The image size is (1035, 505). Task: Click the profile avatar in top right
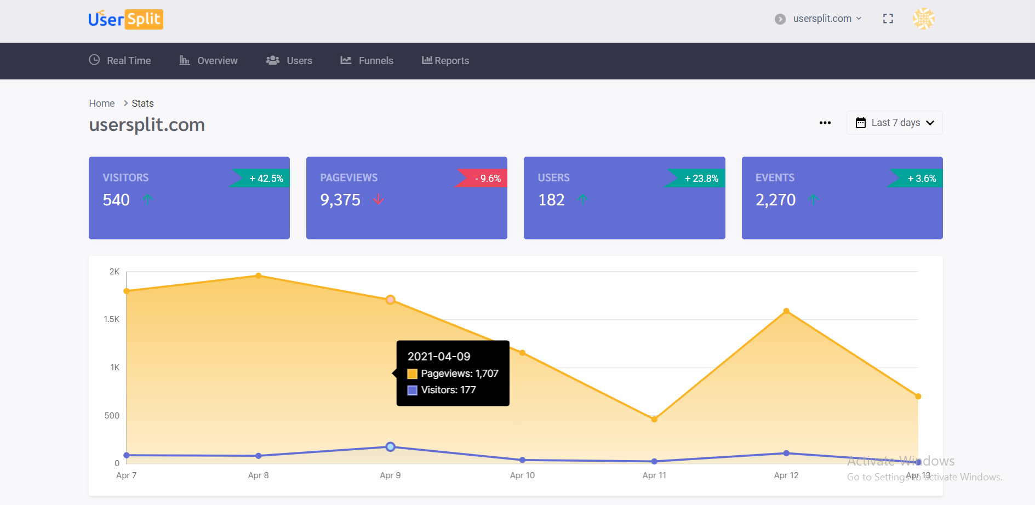[924, 18]
